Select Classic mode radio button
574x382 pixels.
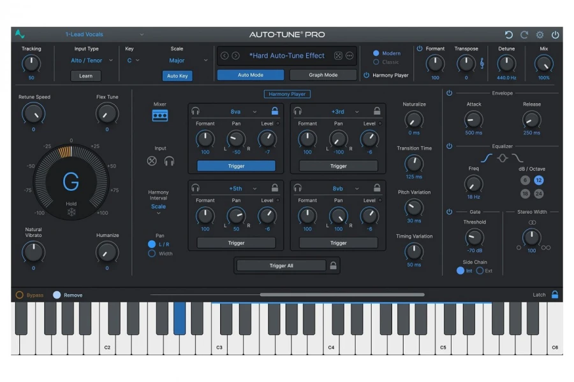click(x=376, y=62)
